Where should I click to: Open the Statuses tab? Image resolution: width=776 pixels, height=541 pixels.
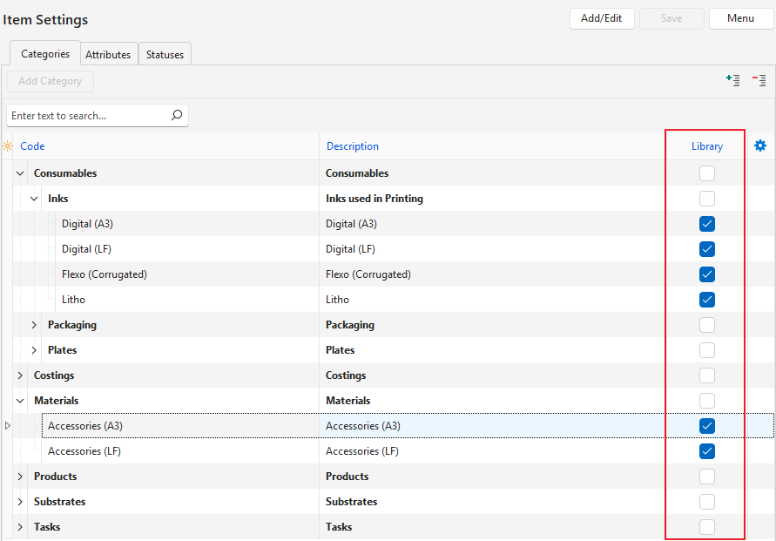click(165, 54)
